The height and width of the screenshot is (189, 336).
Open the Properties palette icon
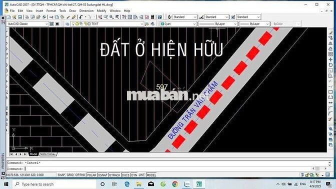coord(124,17)
